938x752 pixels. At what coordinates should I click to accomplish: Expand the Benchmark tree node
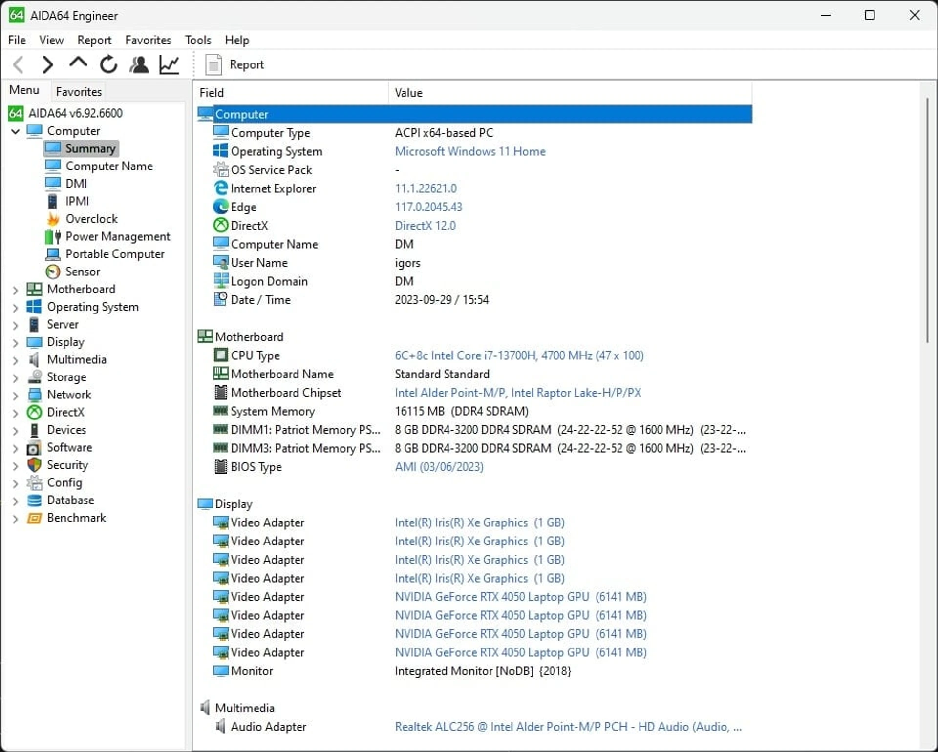tap(15, 518)
